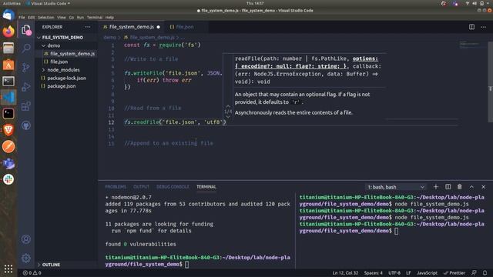493x277 pixels.
Task: Open the Help menu
Action: (x=109, y=17)
